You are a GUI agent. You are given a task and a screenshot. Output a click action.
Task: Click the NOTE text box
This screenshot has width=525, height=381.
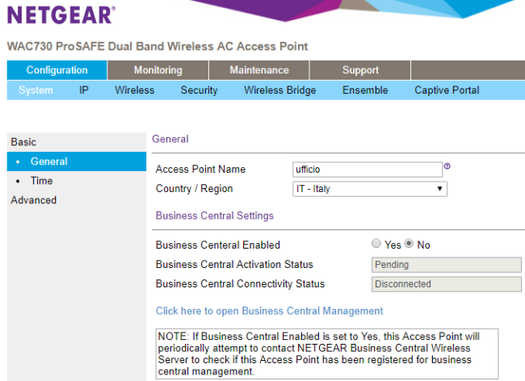(327, 354)
